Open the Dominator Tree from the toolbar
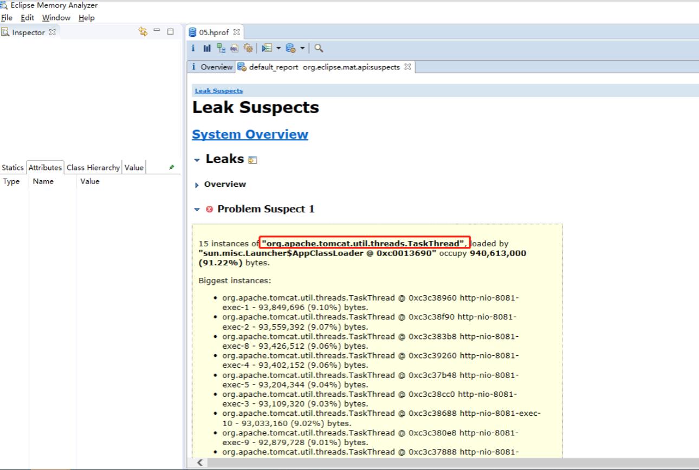Screen dimensions: 699x470 coord(221,49)
